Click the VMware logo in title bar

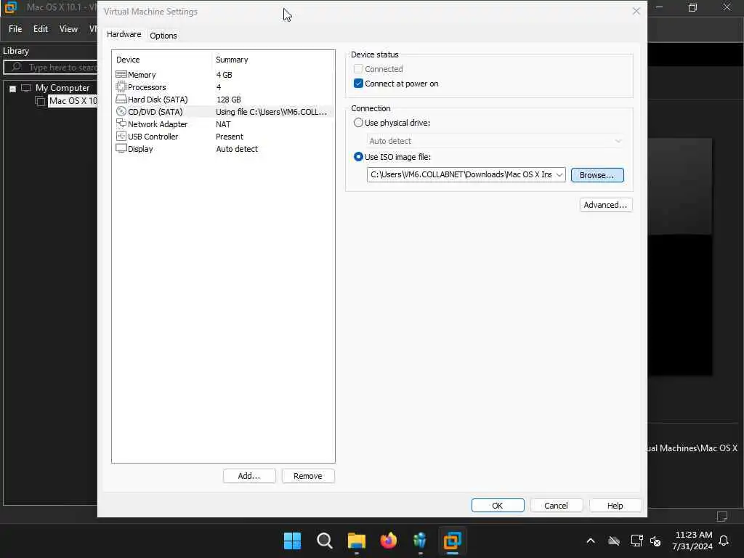tap(10, 7)
